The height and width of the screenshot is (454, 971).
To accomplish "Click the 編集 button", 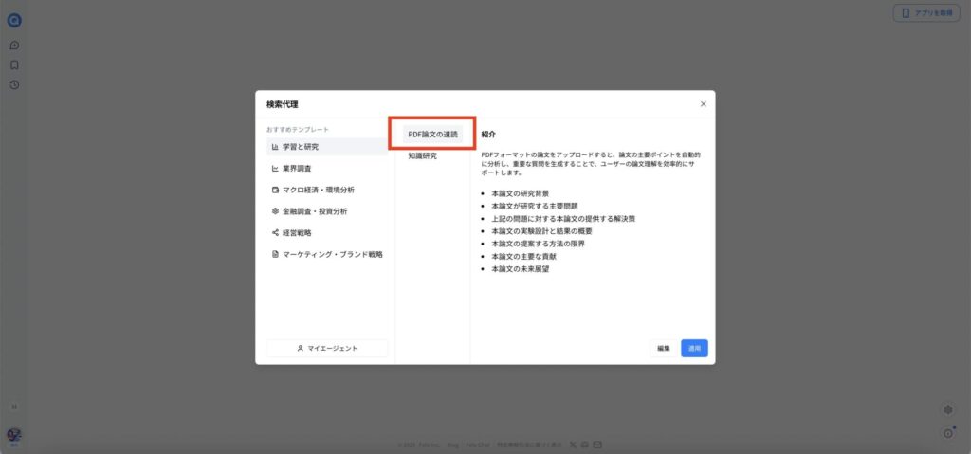I will click(663, 348).
